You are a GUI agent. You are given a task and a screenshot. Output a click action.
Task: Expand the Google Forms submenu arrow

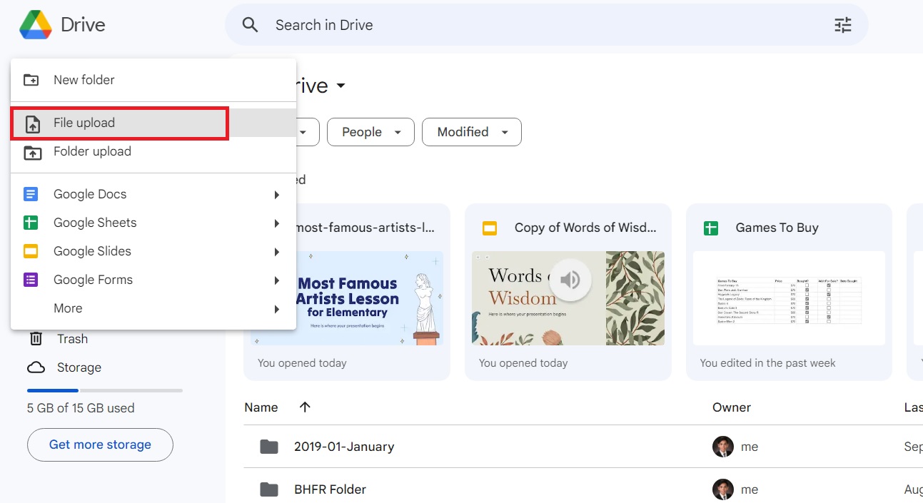pos(276,280)
